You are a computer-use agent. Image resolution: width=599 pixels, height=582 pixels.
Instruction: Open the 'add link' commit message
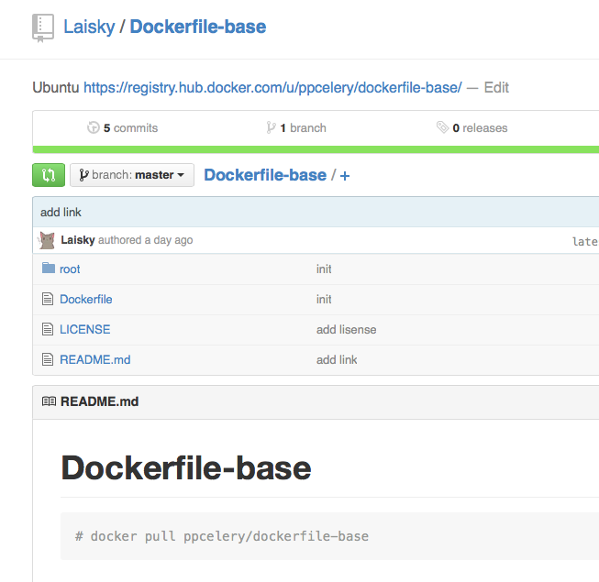pyautogui.click(x=61, y=212)
